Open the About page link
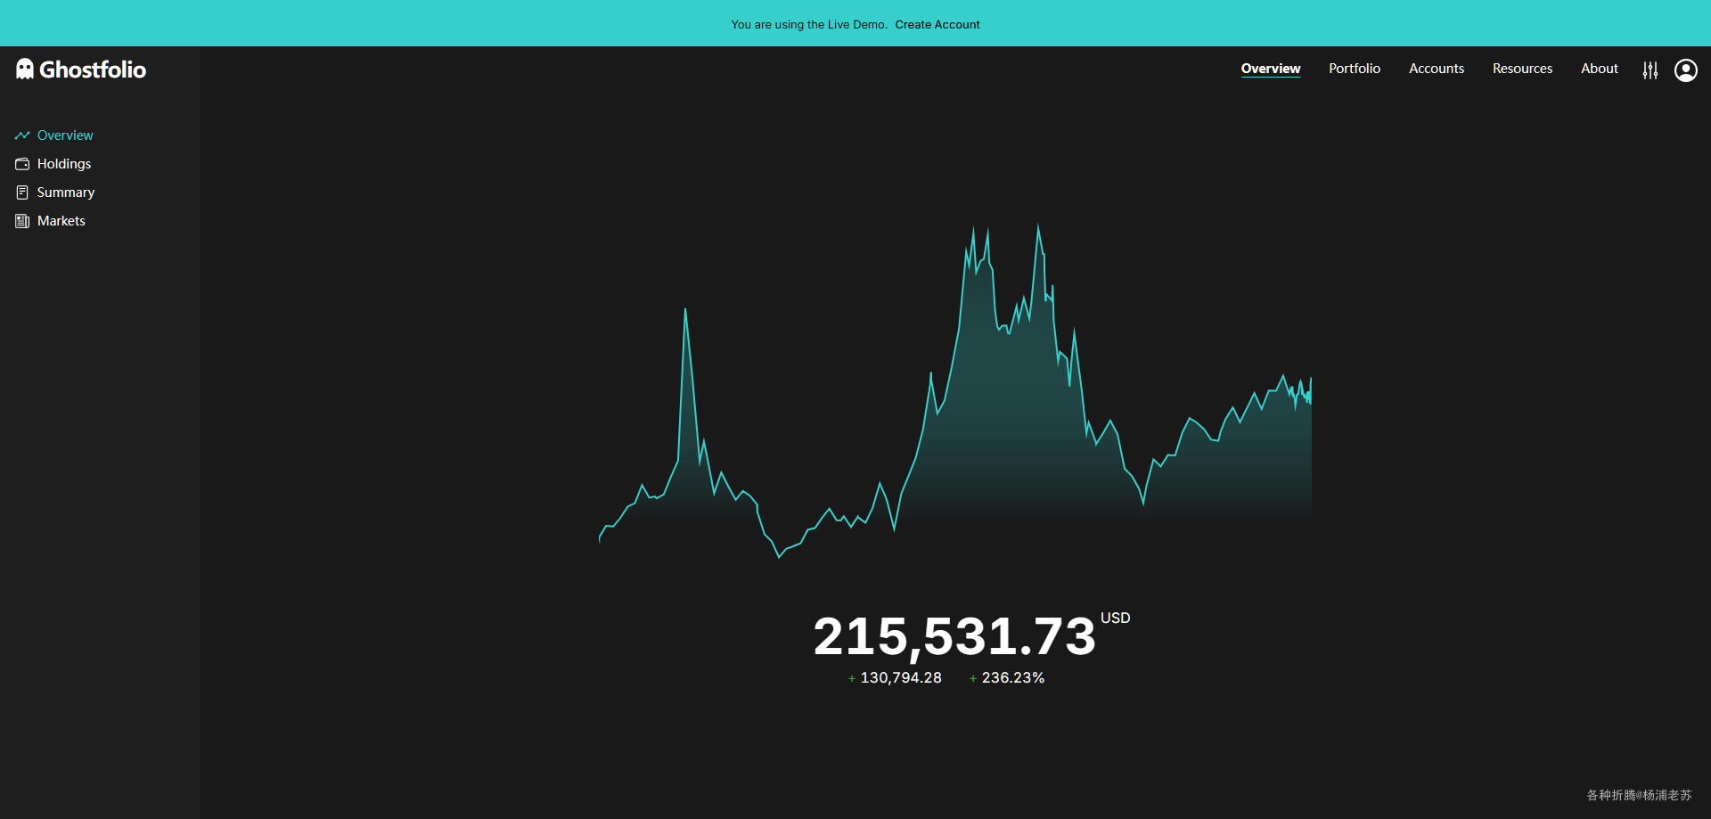 point(1600,69)
